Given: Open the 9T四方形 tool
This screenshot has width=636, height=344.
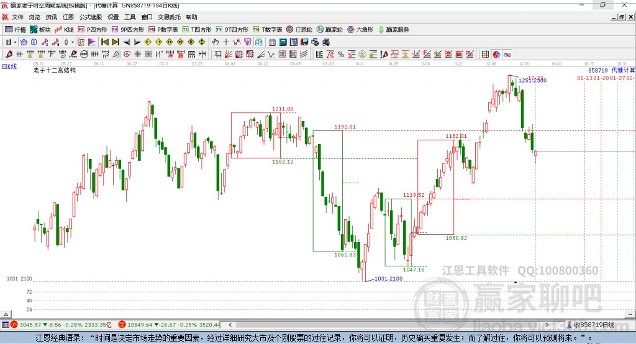Looking at the screenshot, I should tap(232, 30).
